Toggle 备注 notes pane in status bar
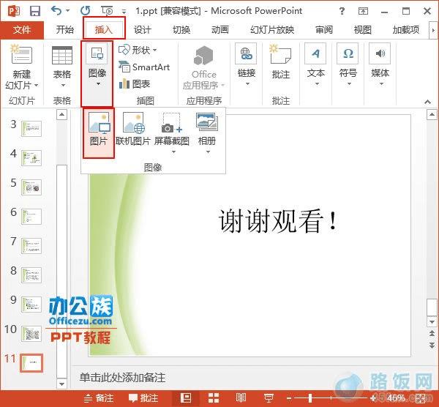This screenshot has height=407, width=439. (99, 398)
